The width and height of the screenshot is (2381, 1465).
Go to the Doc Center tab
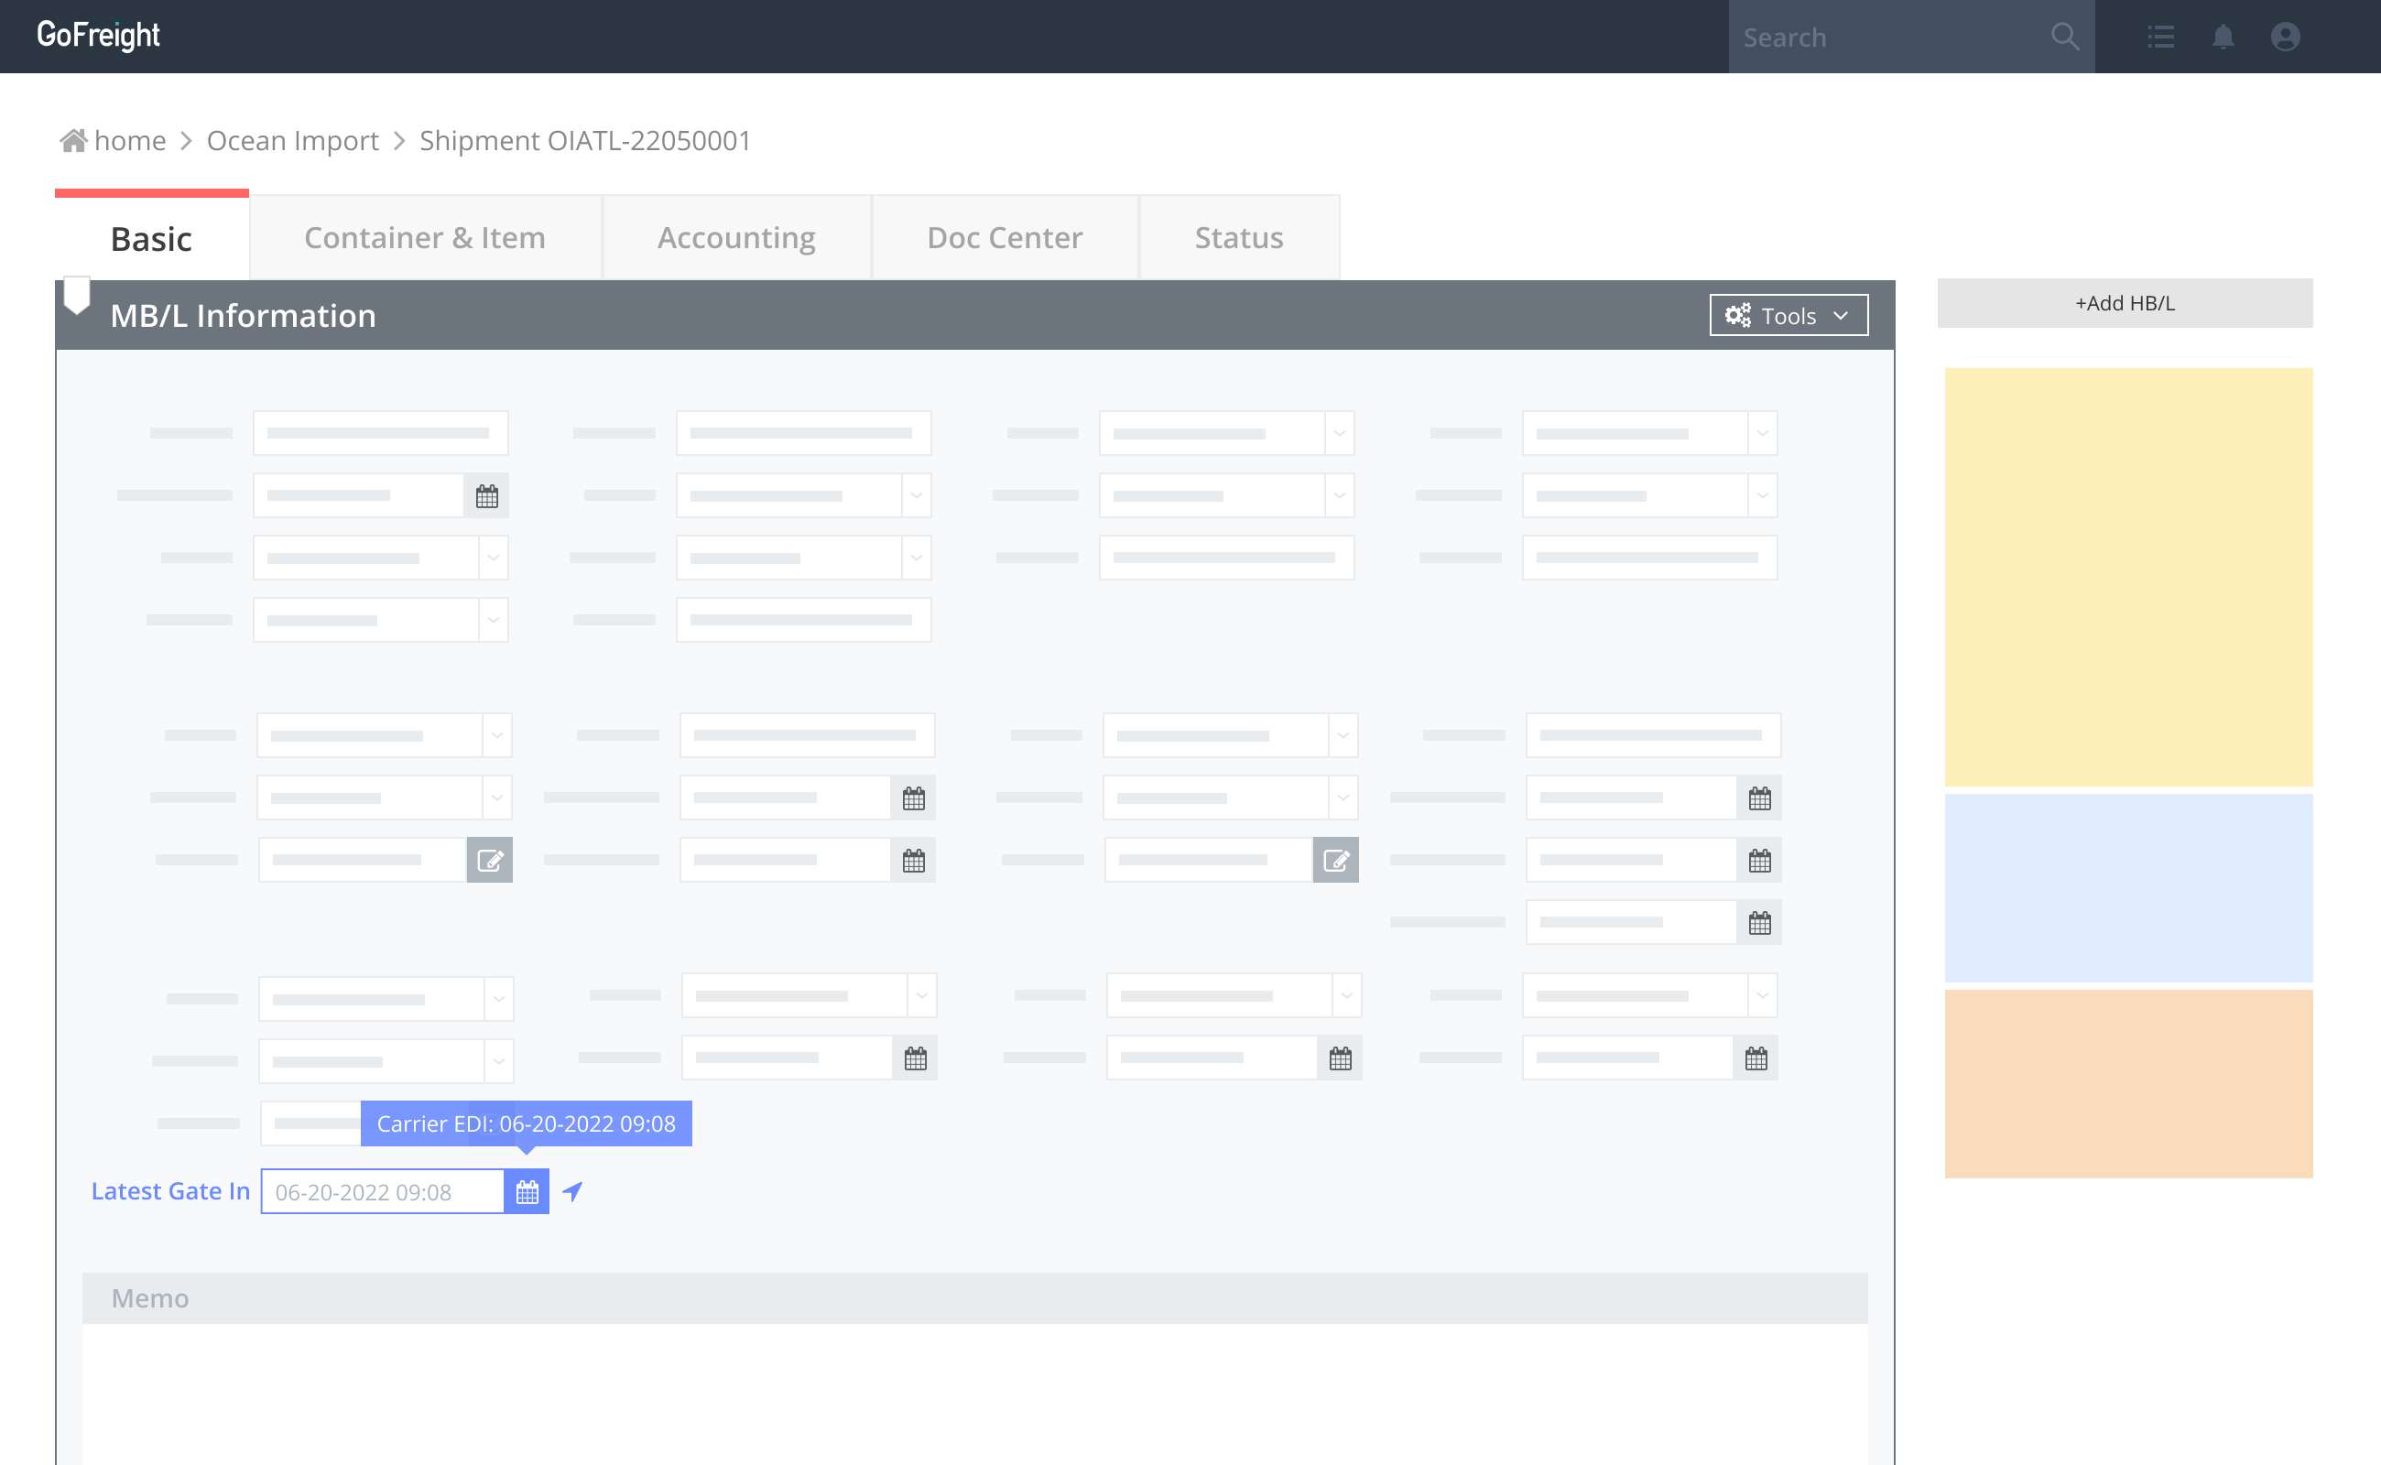tap(1004, 237)
